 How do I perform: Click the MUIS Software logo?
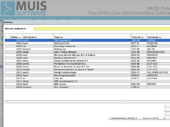click(x=23, y=8)
